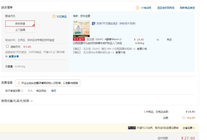The image size is (207, 140).
Task: Click 修改 to edit invoice info
Action: point(54,91)
